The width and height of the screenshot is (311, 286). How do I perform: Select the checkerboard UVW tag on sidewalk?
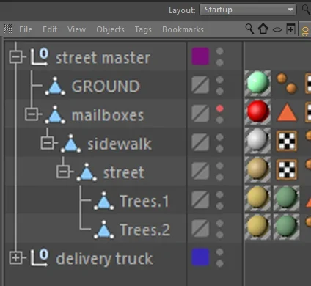click(x=287, y=141)
